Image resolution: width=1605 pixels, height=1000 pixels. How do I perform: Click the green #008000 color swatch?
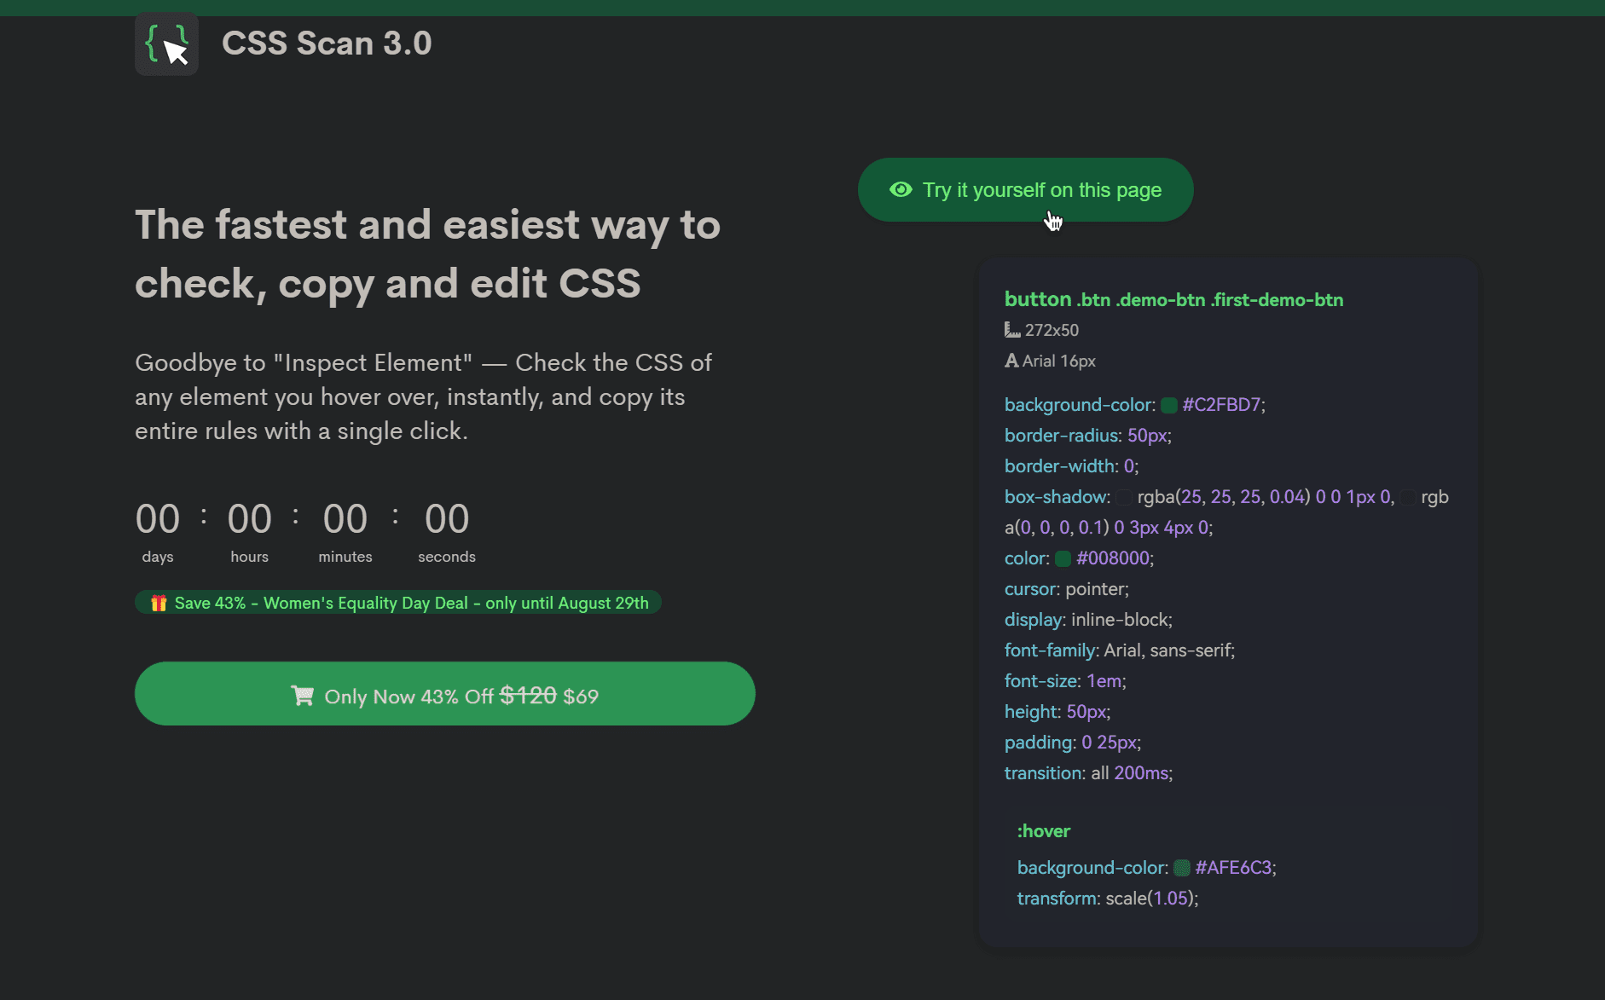coord(1063,558)
